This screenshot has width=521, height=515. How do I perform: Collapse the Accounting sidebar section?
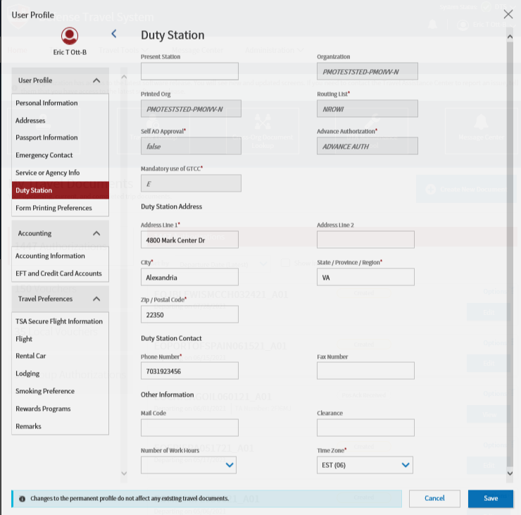(x=96, y=233)
